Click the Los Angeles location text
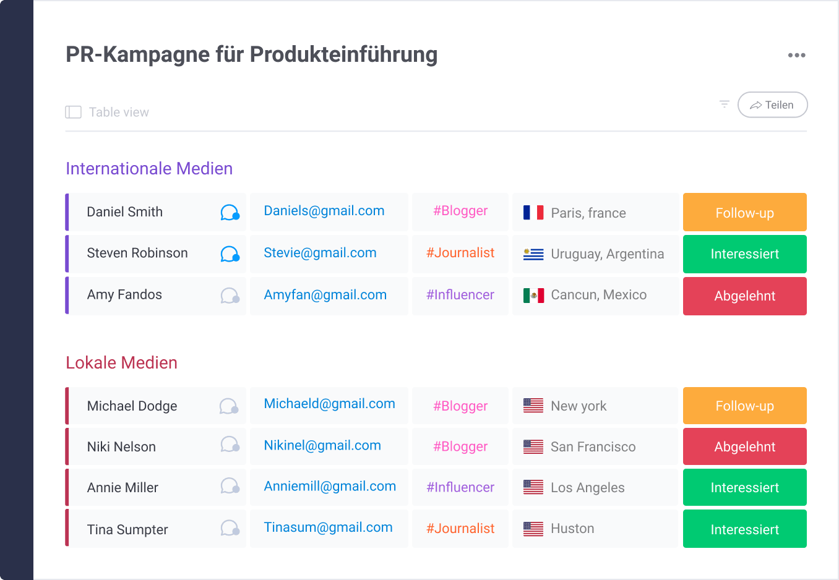Screen dimensions: 839x580 pyautogui.click(x=588, y=488)
